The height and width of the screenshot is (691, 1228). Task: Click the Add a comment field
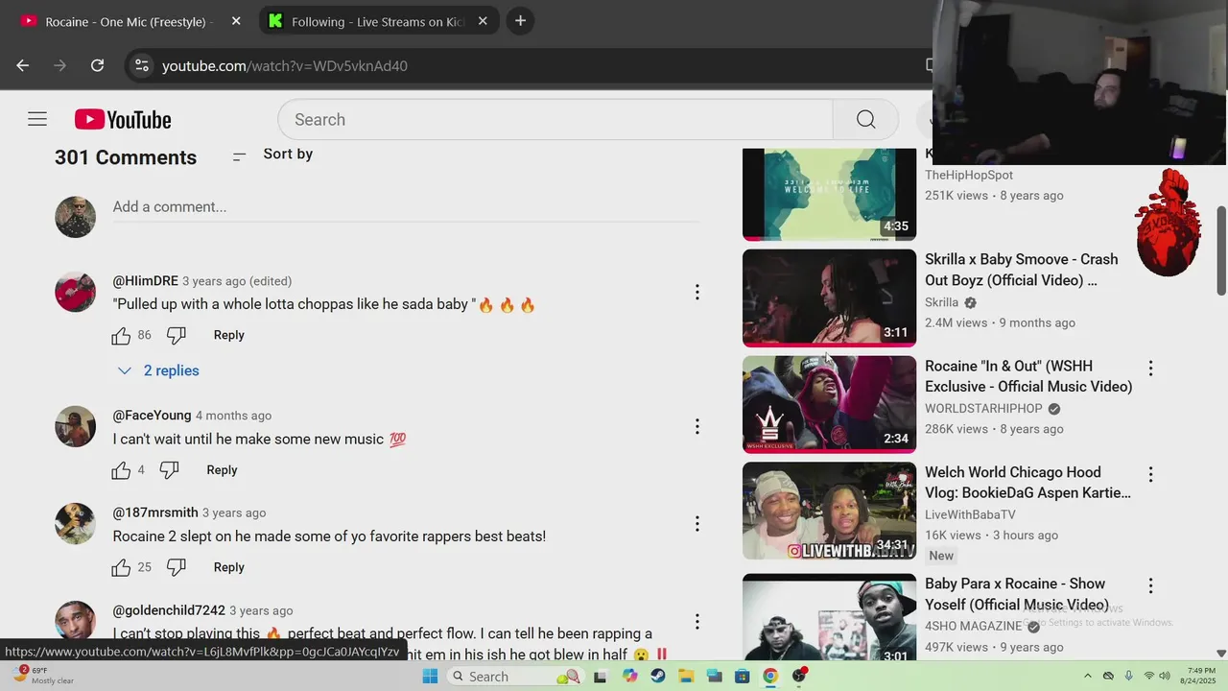(406, 207)
